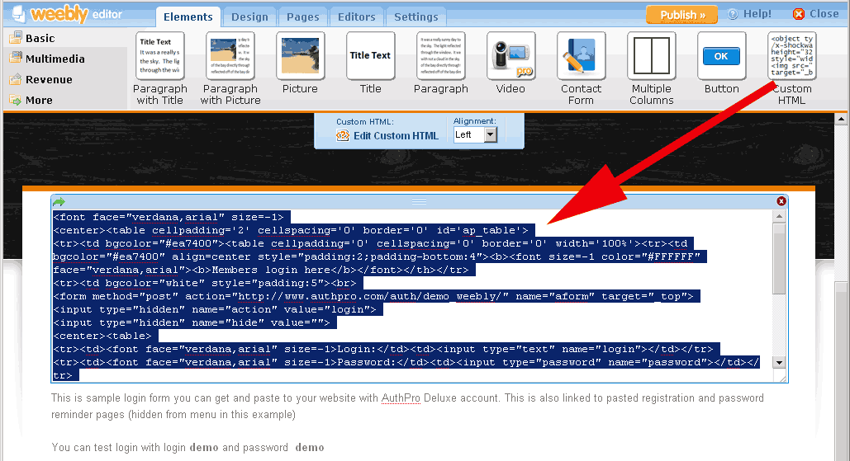
Task: Close the Weebly editor
Action: pyautogui.click(x=816, y=14)
